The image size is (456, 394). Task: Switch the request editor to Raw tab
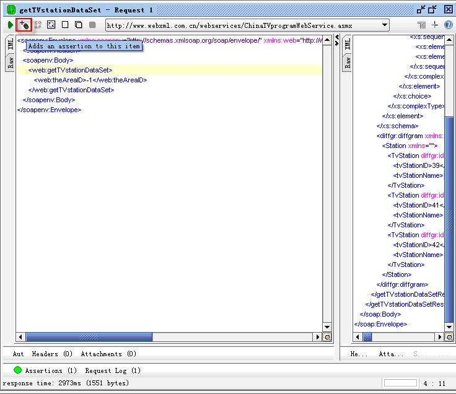click(11, 61)
